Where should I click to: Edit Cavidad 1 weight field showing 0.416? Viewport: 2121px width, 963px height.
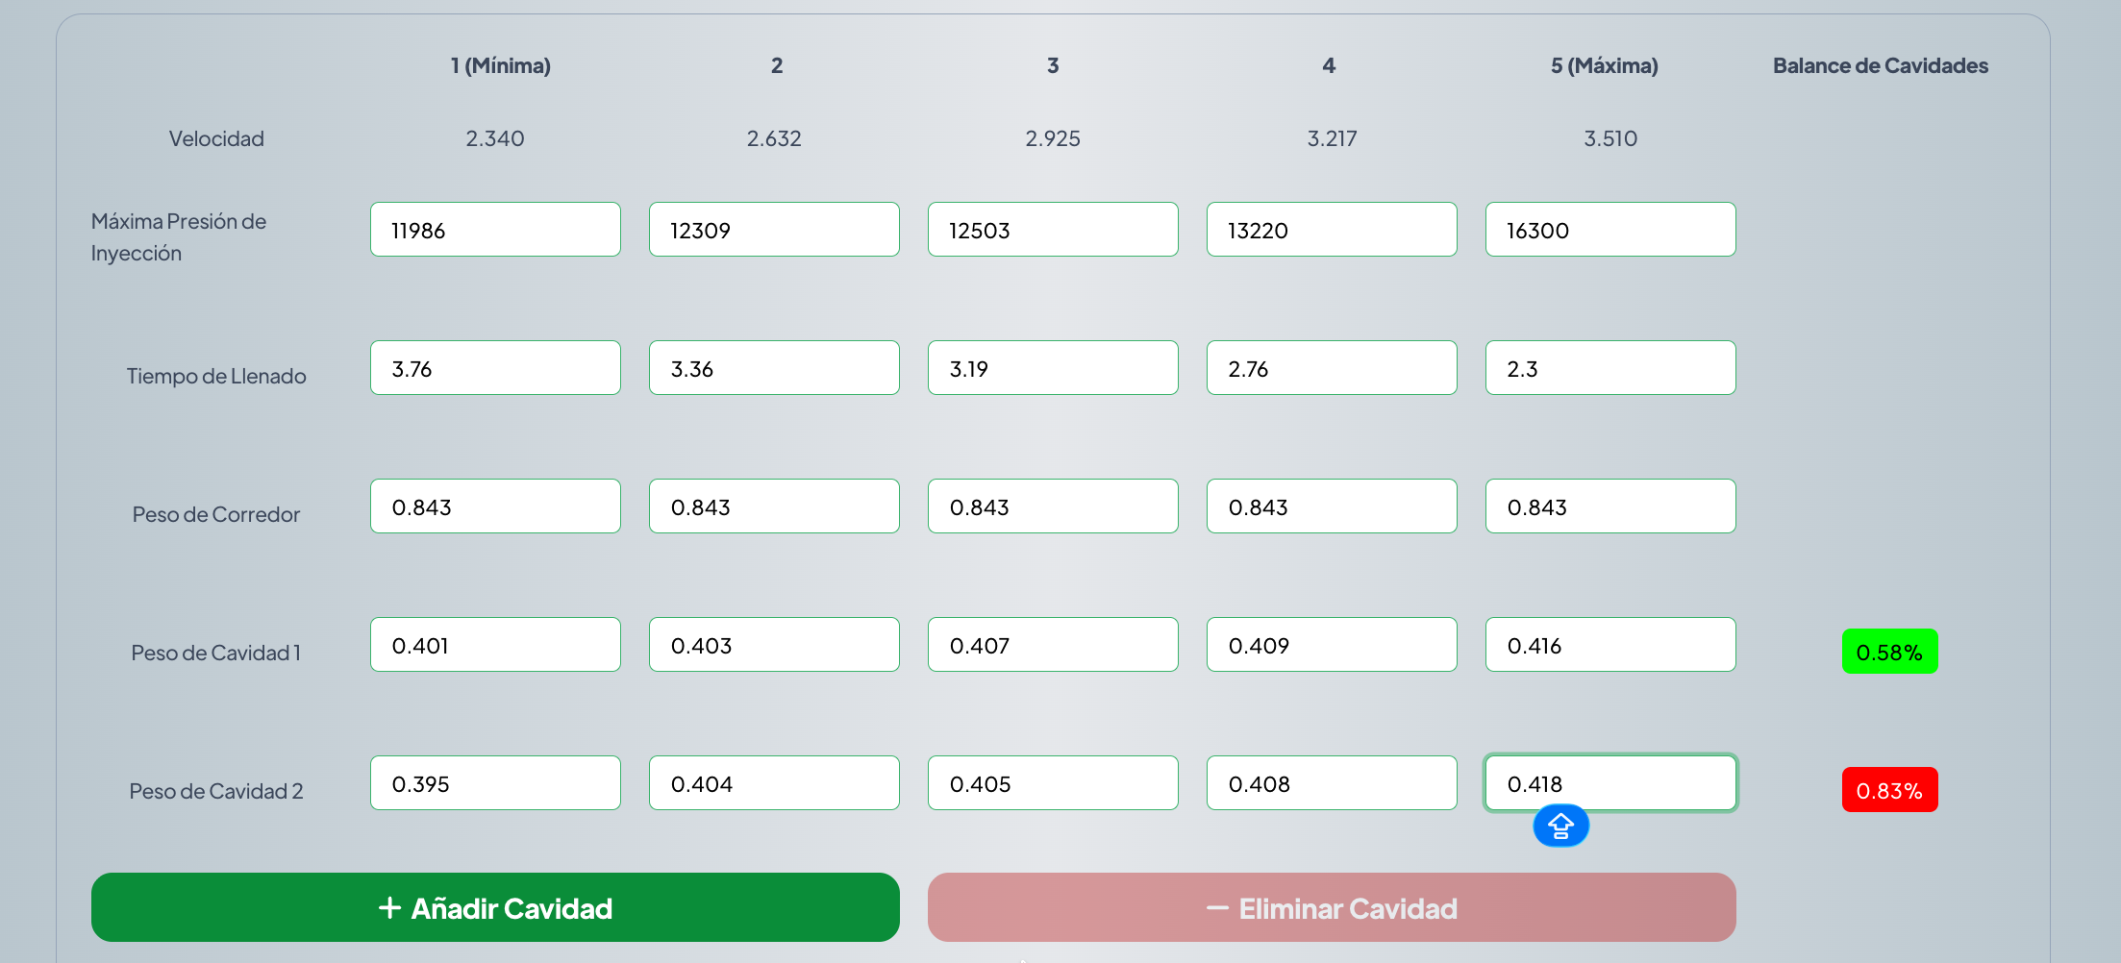(1610, 645)
